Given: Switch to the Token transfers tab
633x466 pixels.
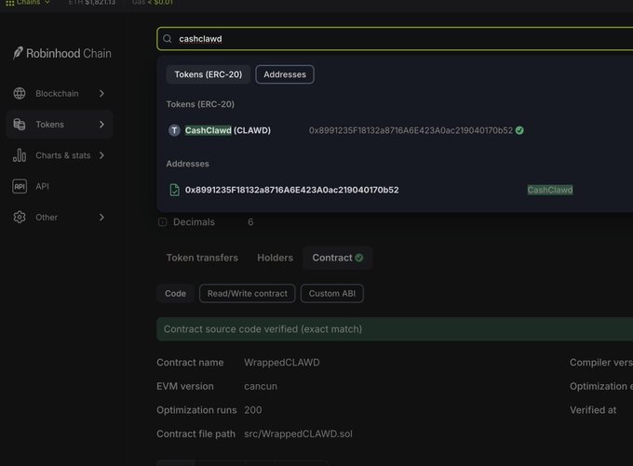Looking at the screenshot, I should tap(202, 258).
